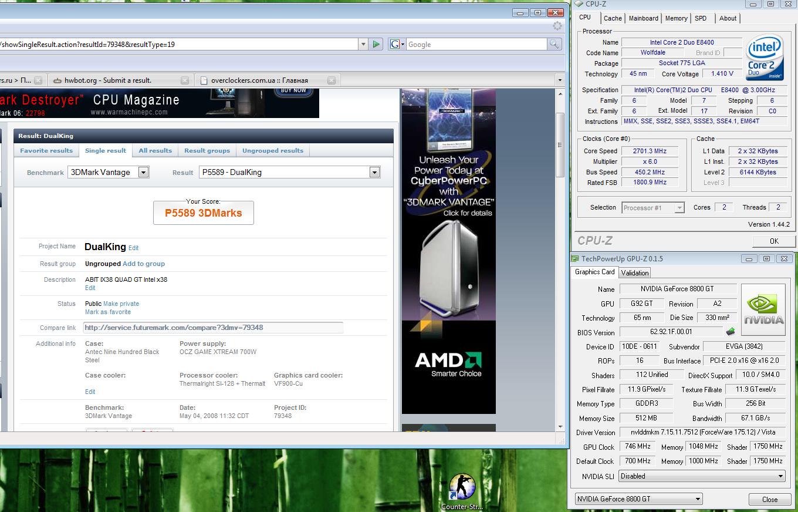Click Edit link next to DualKing project name
Image resolution: width=798 pixels, height=512 pixels.
134,248
